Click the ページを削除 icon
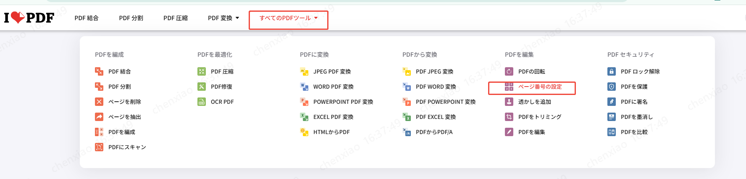The image size is (746, 179). [99, 102]
